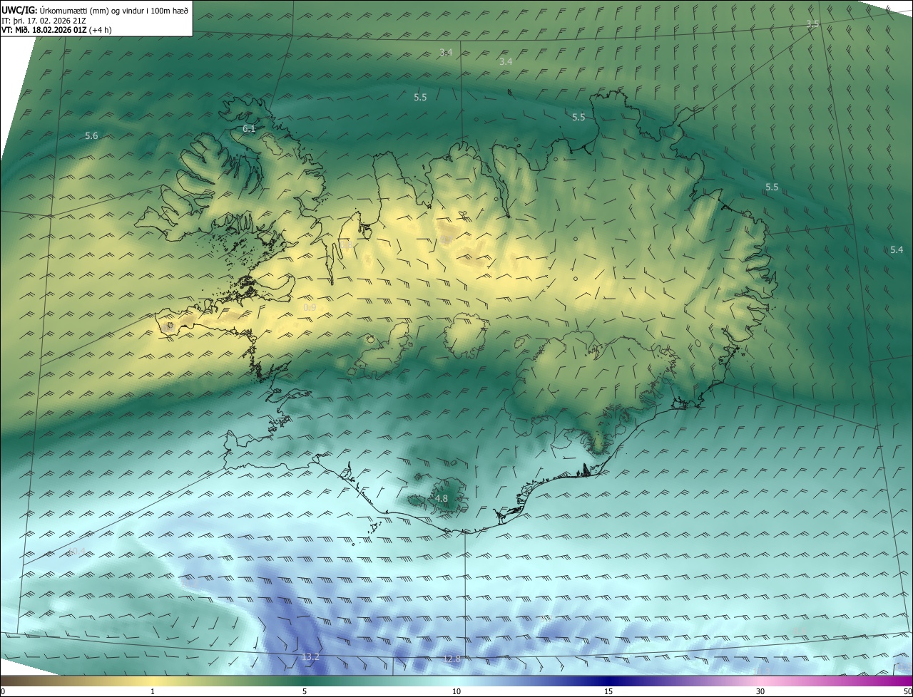913x697 pixels.
Task: Click the colour scale tick labelled 1
Action: tap(153, 691)
